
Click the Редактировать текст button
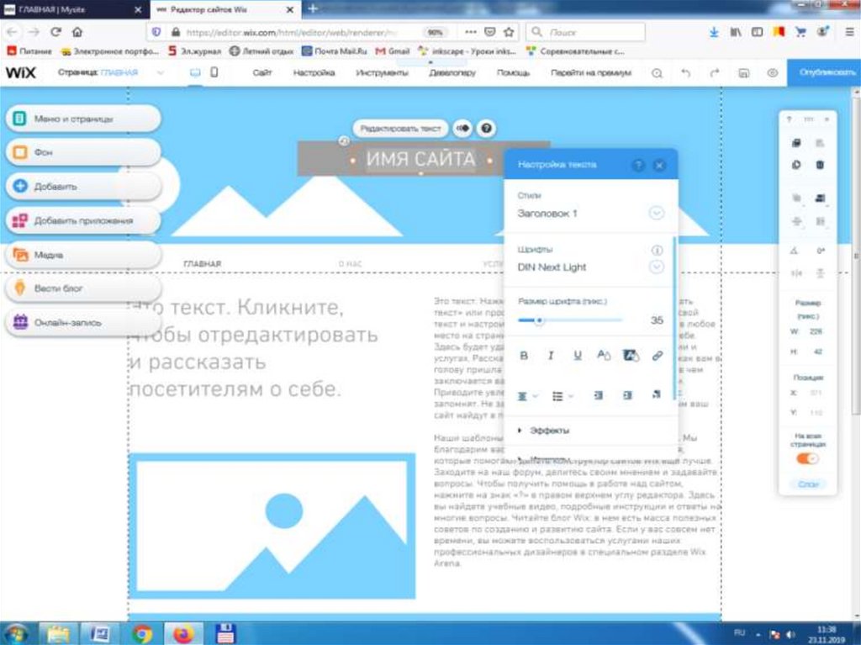coord(400,129)
